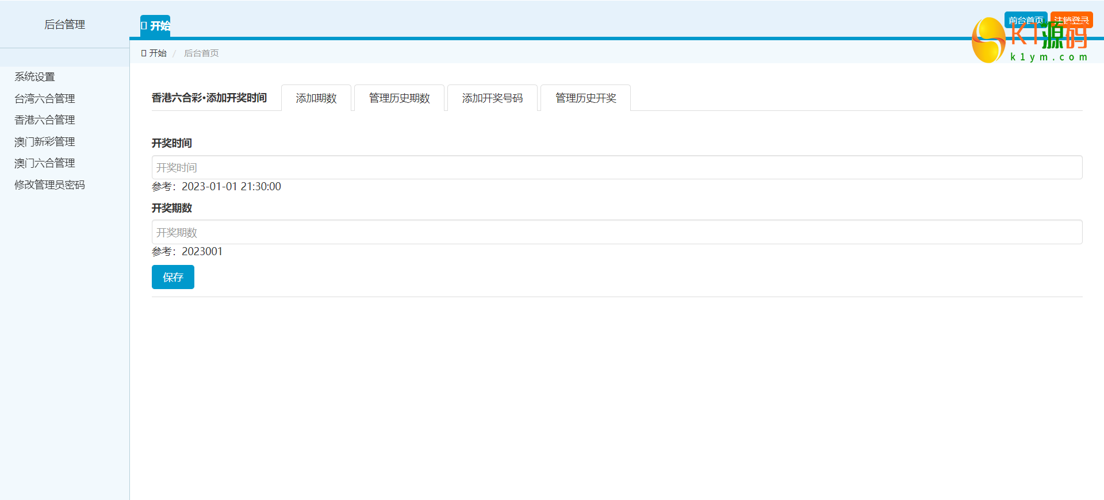This screenshot has width=1104, height=500.
Task: Click 后台首页 in the breadcrumb
Action: click(x=201, y=53)
